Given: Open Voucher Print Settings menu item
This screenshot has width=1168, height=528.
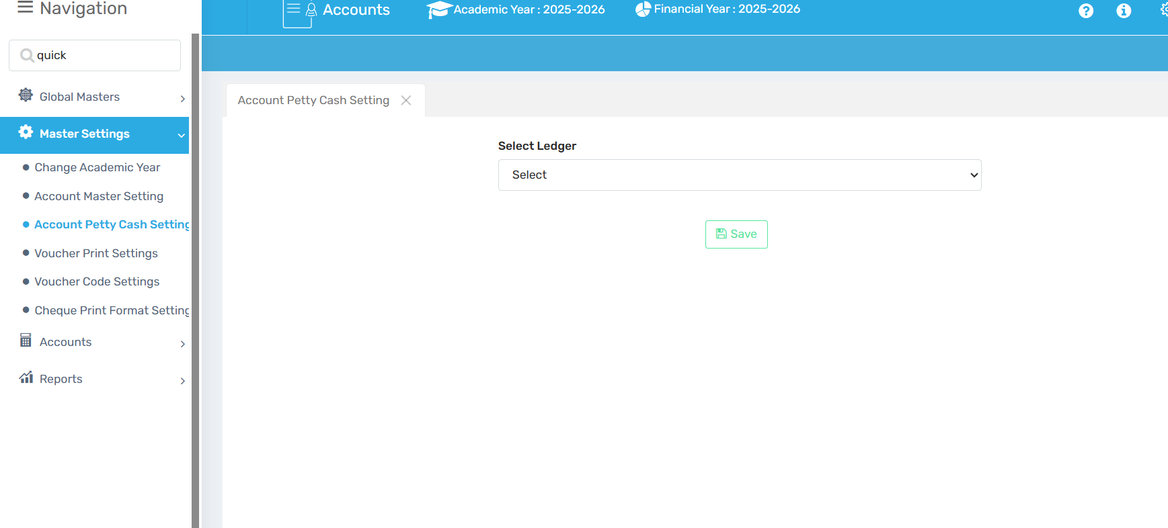Looking at the screenshot, I should click(x=96, y=253).
